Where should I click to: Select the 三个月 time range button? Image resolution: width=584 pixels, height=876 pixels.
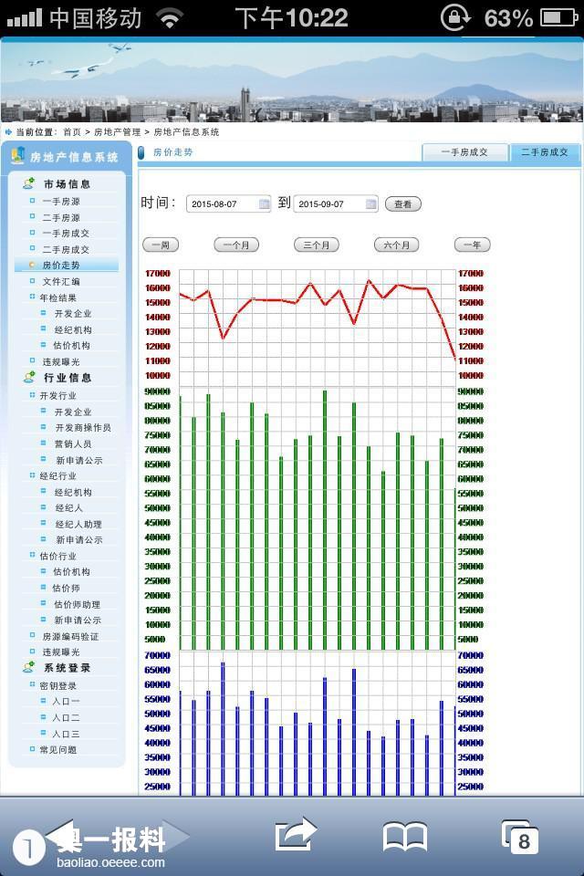(x=317, y=245)
